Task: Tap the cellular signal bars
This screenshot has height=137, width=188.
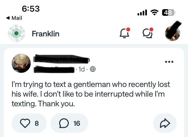Action: 142,12
